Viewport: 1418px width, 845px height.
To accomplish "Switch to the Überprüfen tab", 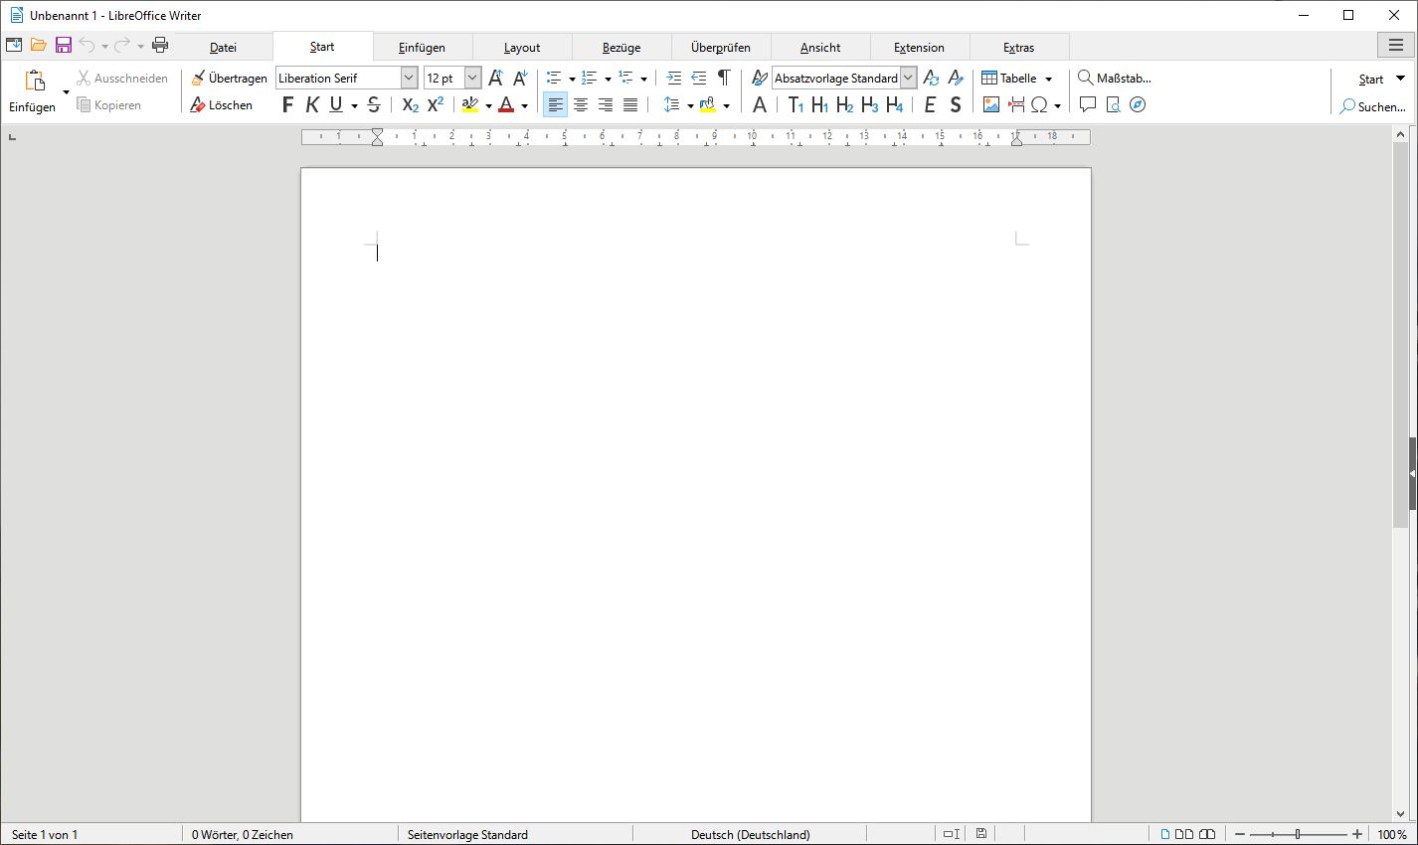I will click(721, 47).
